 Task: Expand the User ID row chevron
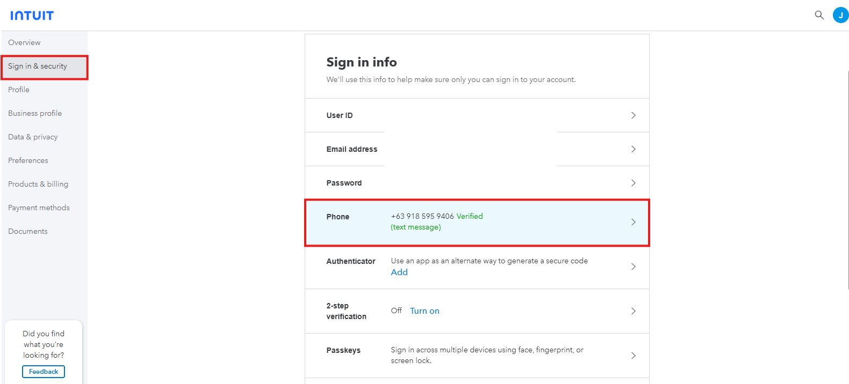(633, 115)
